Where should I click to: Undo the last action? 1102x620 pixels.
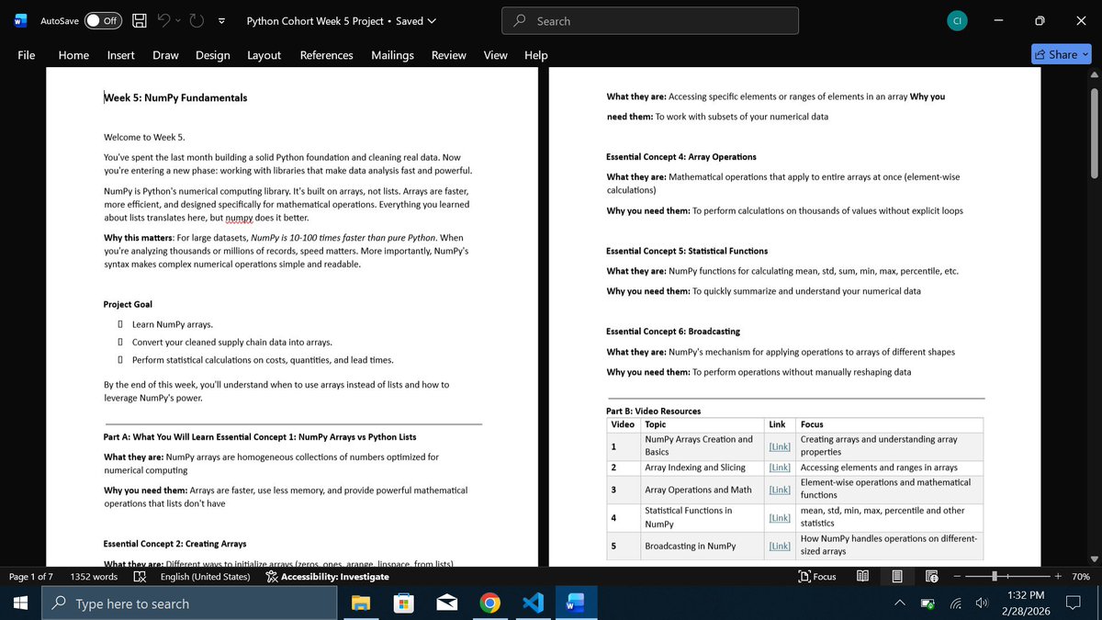point(165,20)
